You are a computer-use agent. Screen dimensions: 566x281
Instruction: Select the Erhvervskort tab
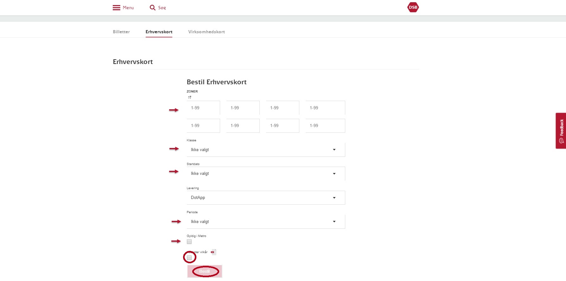pos(159,32)
